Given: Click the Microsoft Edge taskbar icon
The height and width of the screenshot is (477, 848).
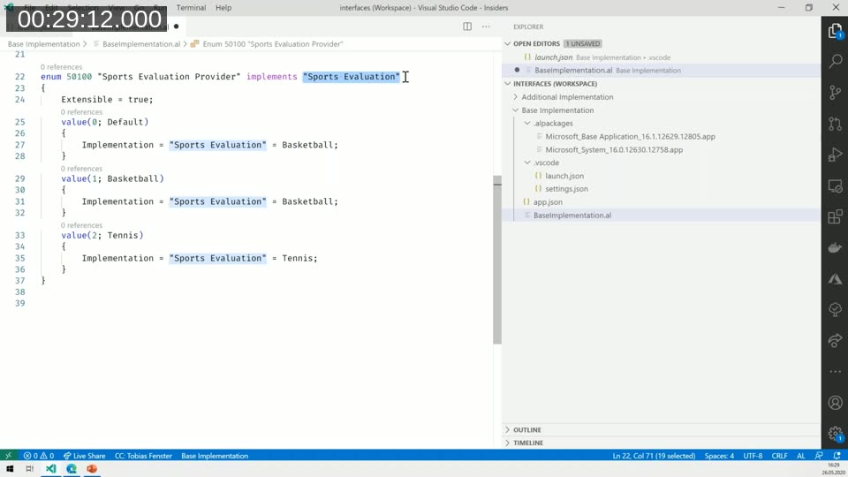Looking at the screenshot, I should coord(71,469).
